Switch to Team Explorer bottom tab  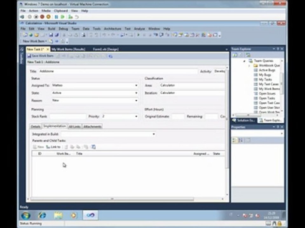[271, 120]
